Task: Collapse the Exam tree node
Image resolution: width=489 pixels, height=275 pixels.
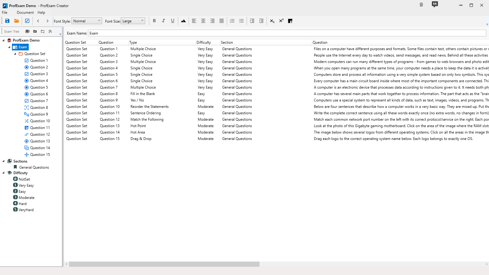Action: pos(9,47)
